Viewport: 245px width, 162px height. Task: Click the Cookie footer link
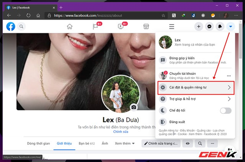pos(182,134)
